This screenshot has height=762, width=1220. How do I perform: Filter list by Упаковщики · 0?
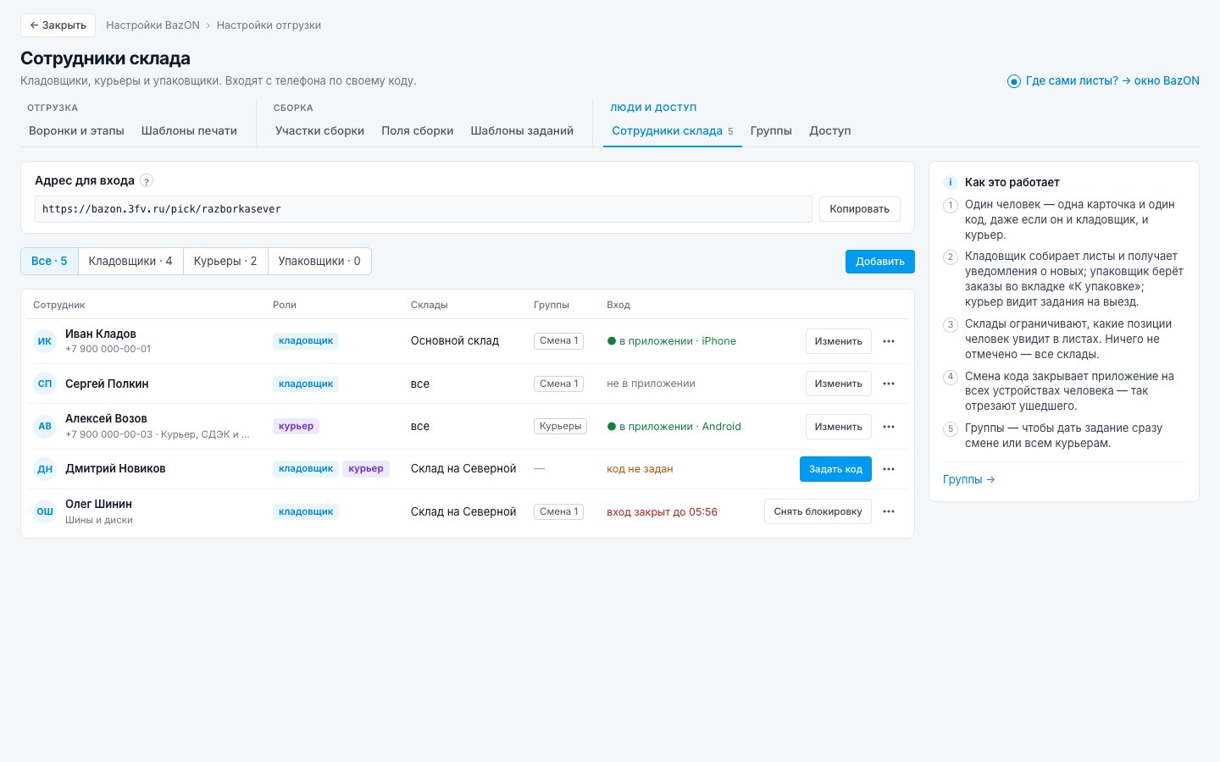click(x=319, y=261)
